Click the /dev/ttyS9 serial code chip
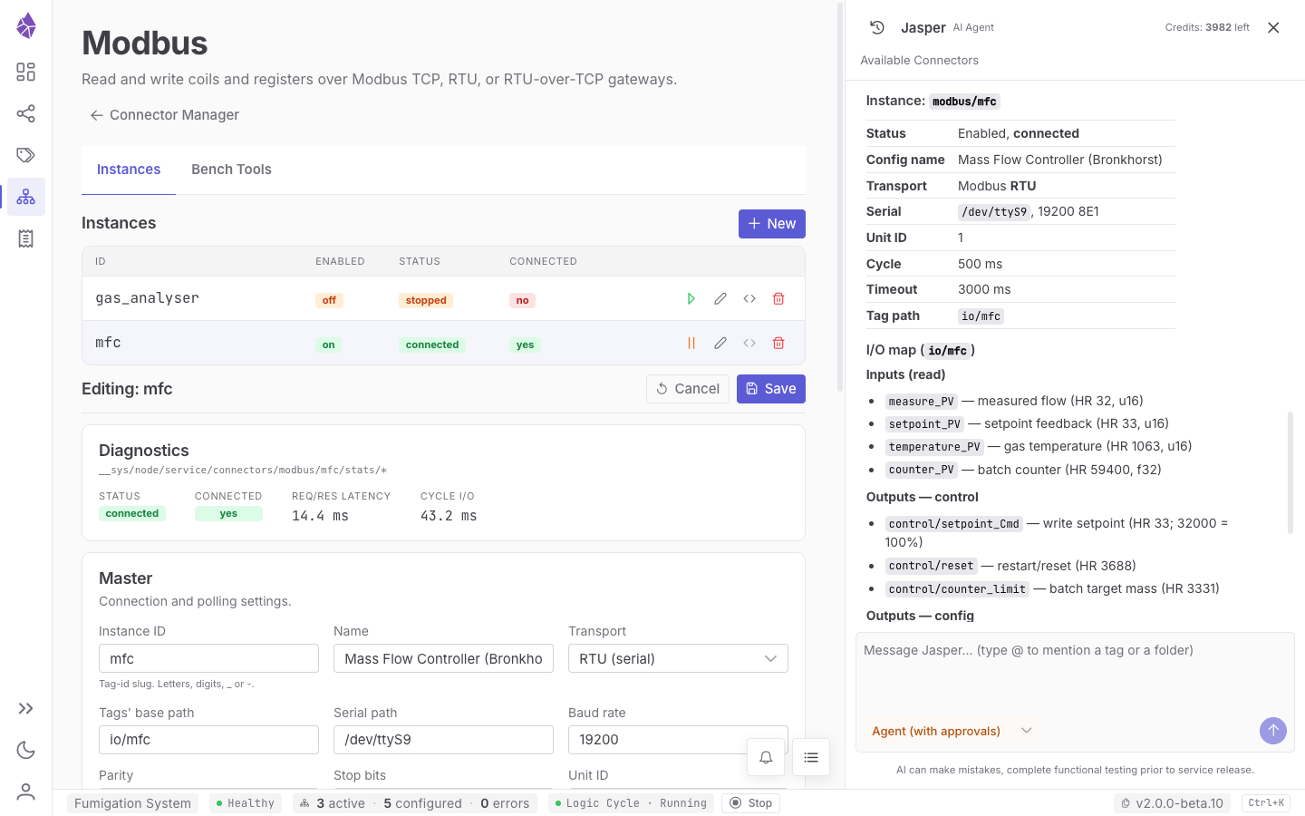Viewport: 1305px width, 816px height. (994, 212)
